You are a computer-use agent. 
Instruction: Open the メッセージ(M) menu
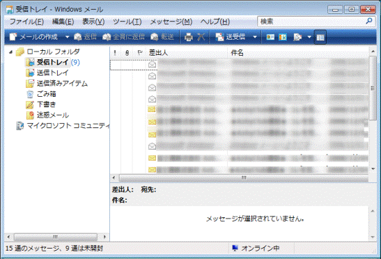171,22
